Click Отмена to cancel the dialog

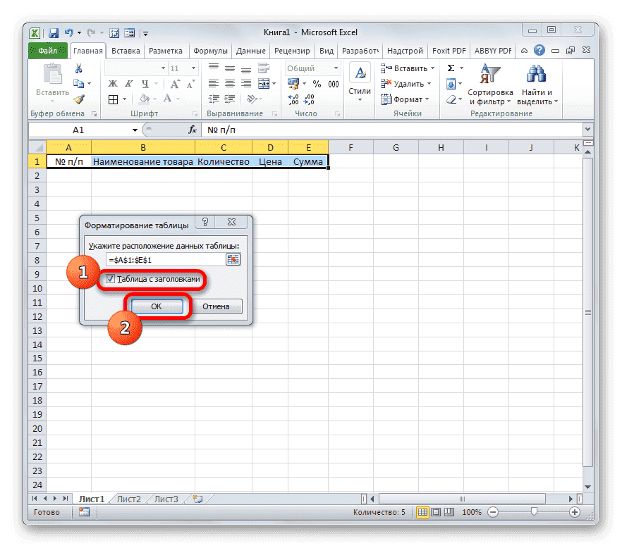(217, 306)
